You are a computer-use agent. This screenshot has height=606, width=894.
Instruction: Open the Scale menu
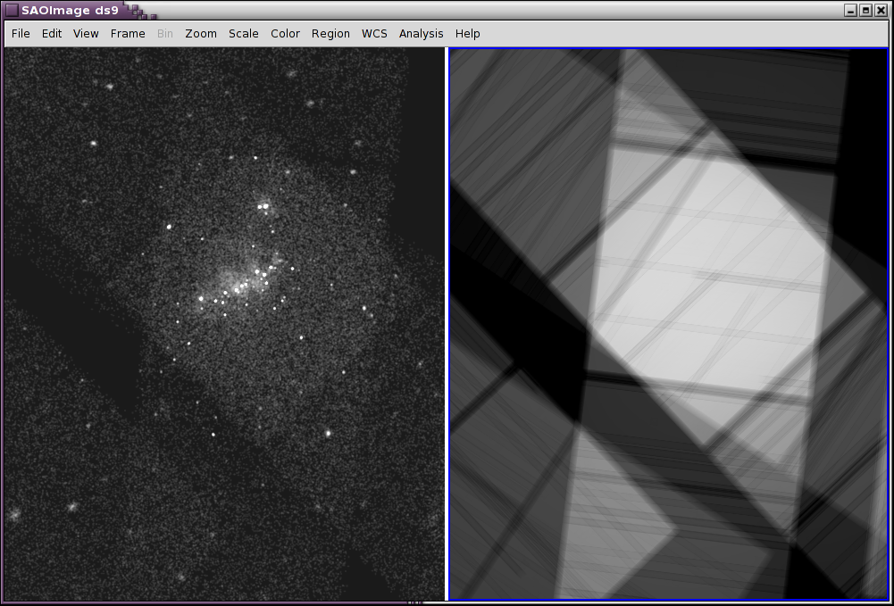(243, 33)
